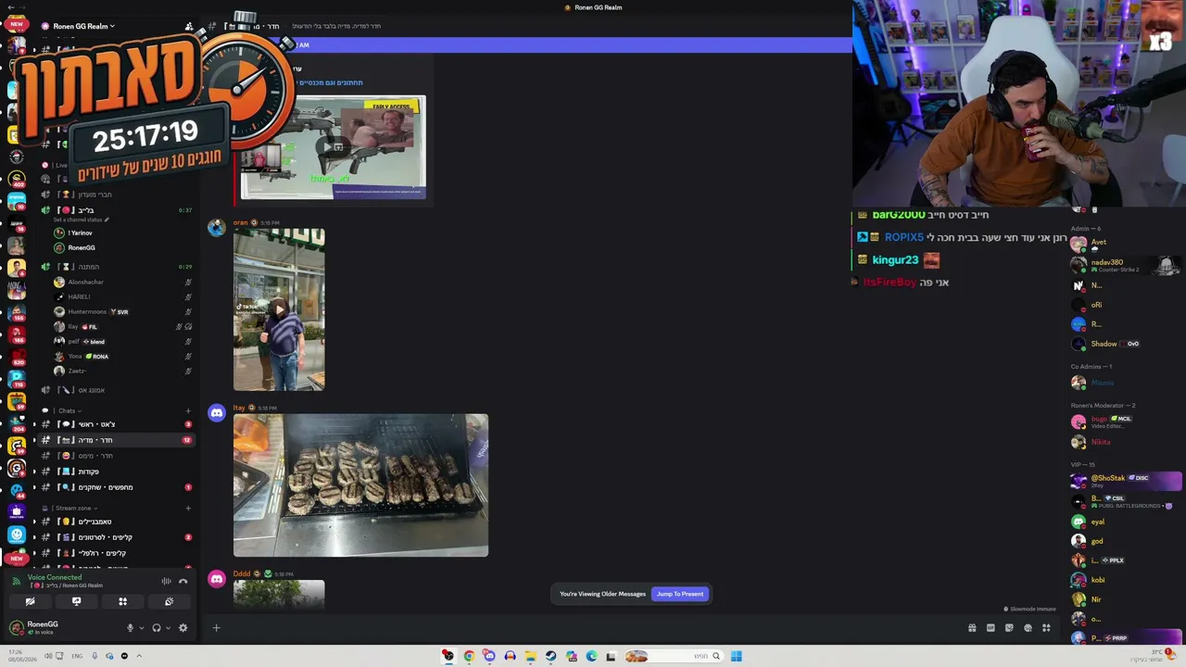
Task: Open the apps launcher in message bar
Action: tap(1046, 628)
